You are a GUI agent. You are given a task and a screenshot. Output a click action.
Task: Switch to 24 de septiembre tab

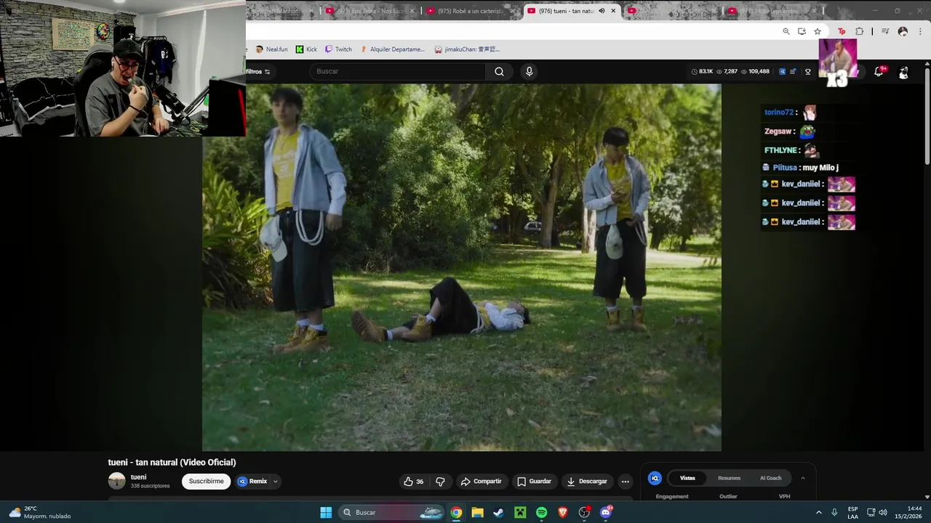click(x=772, y=11)
